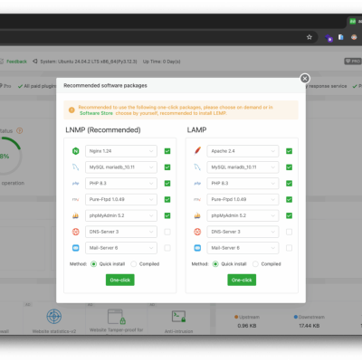Open LAMP Mail-Server 6 dropdown
Viewport: 362px width, 362px height.
[x=243, y=248]
